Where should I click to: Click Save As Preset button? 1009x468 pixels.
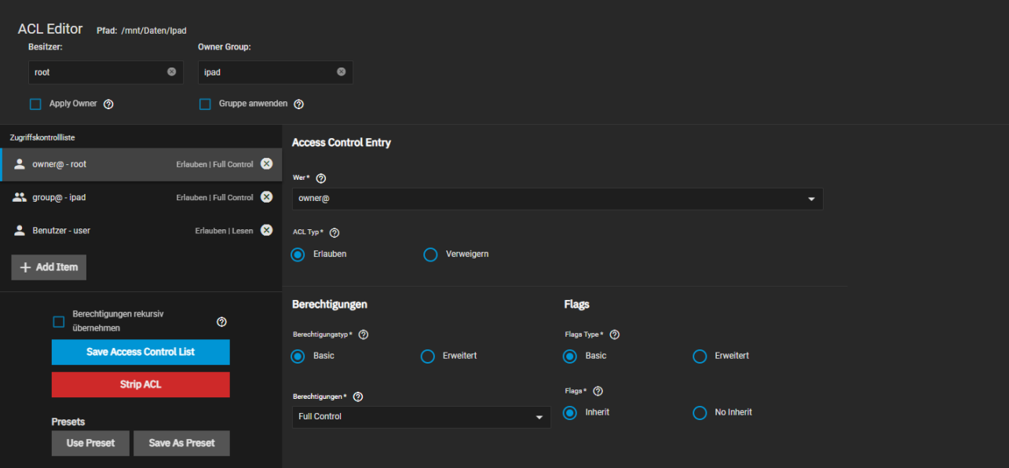pyautogui.click(x=181, y=443)
